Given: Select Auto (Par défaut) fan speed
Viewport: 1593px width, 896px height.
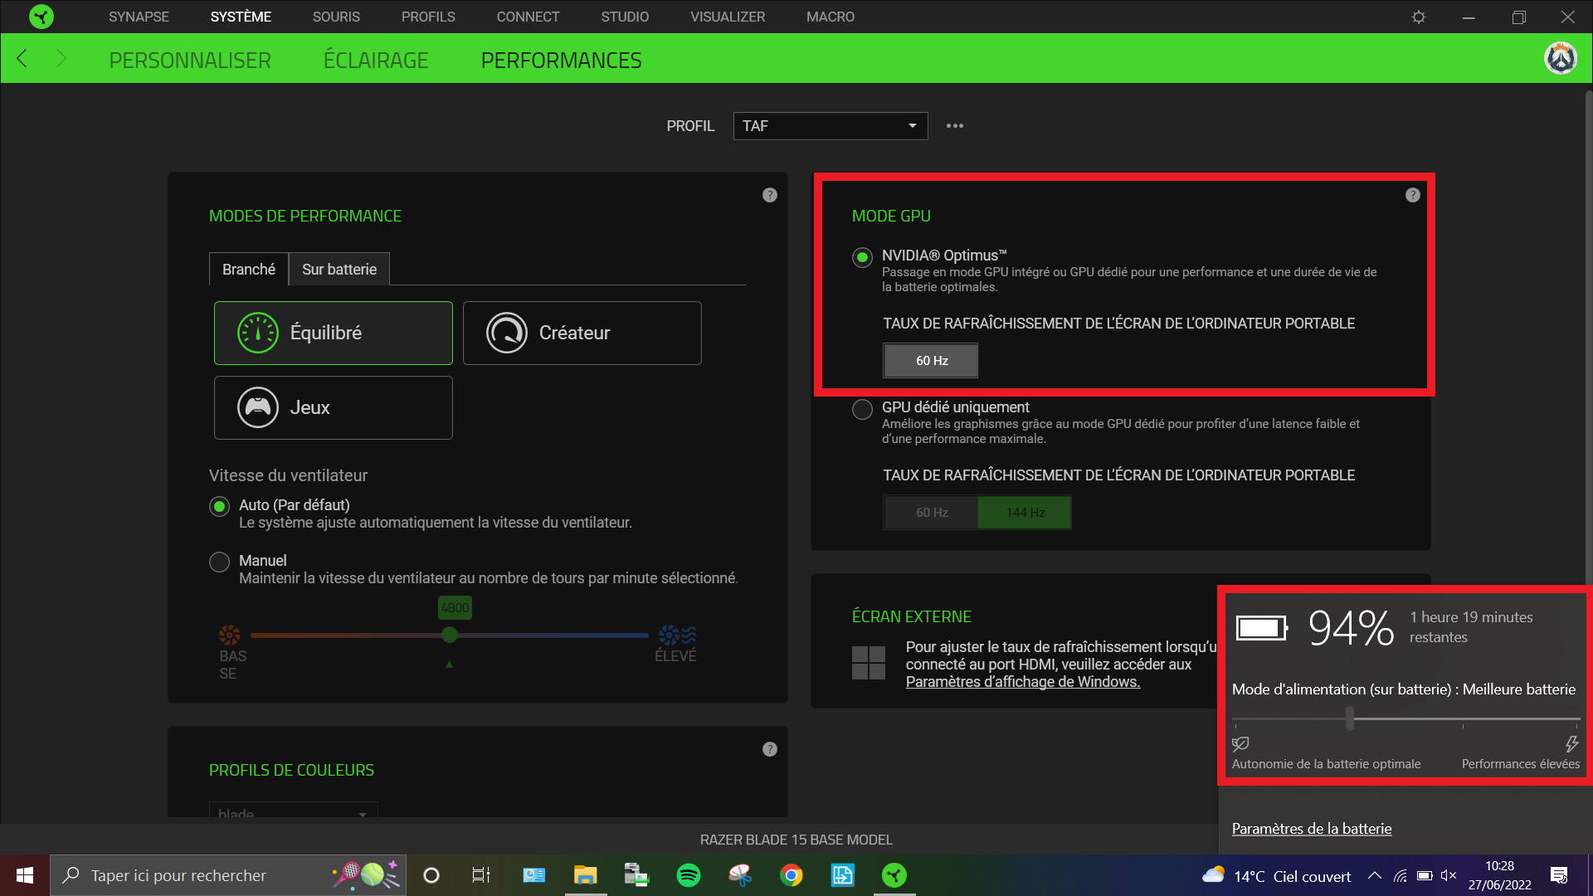Looking at the screenshot, I should pos(220,506).
